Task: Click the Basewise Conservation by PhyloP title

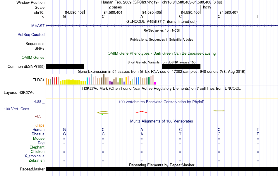Action: point(162,102)
